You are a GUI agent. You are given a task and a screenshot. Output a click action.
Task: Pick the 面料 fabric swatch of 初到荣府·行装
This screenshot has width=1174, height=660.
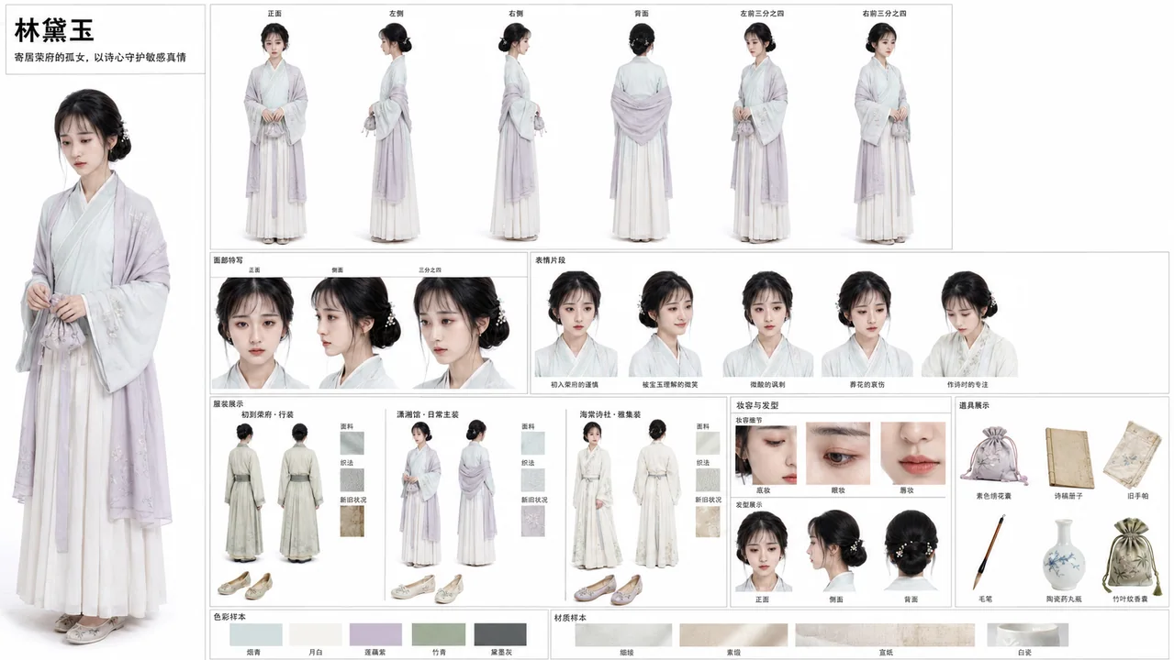click(352, 444)
